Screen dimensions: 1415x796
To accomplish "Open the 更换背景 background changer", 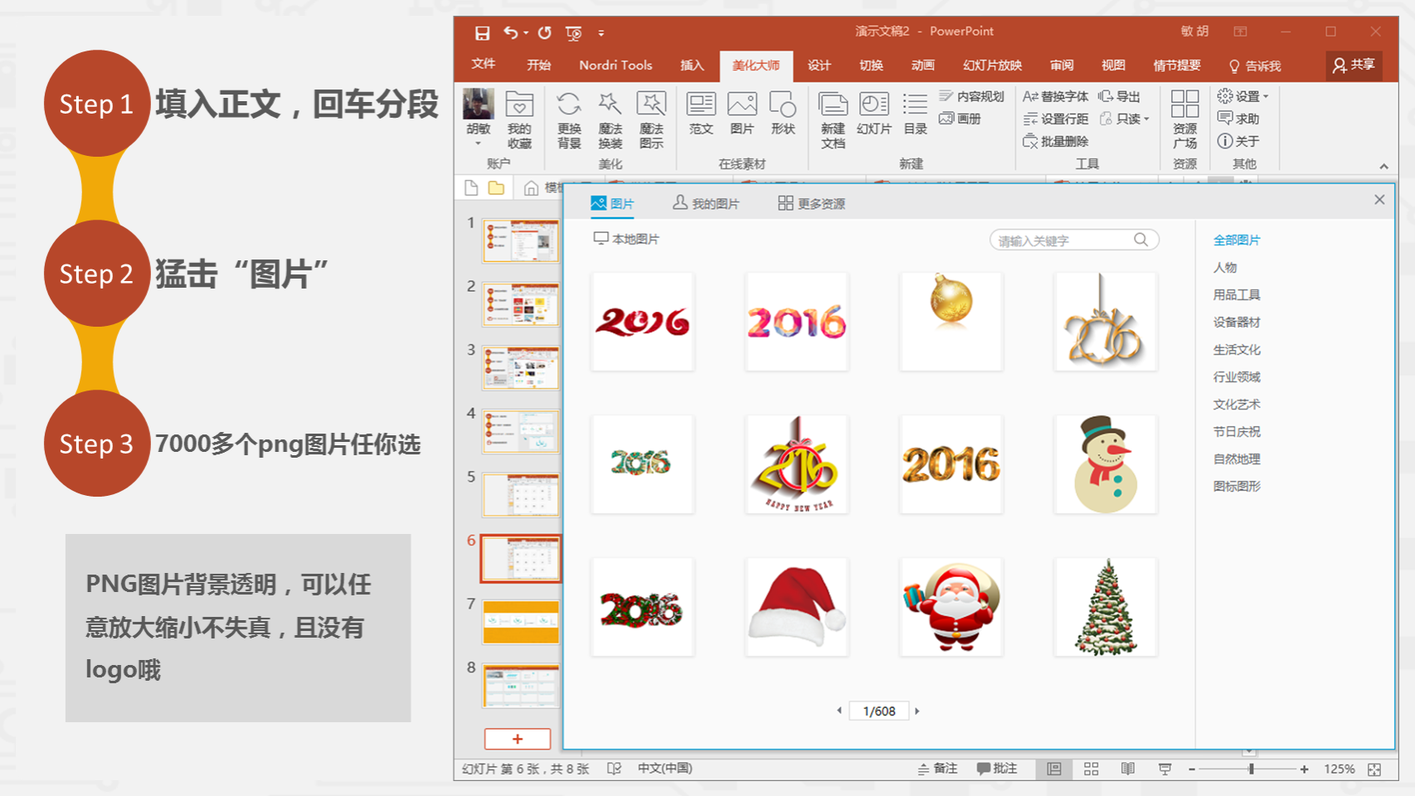I will (x=569, y=119).
